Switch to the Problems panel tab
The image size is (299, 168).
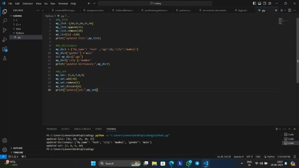52,129
